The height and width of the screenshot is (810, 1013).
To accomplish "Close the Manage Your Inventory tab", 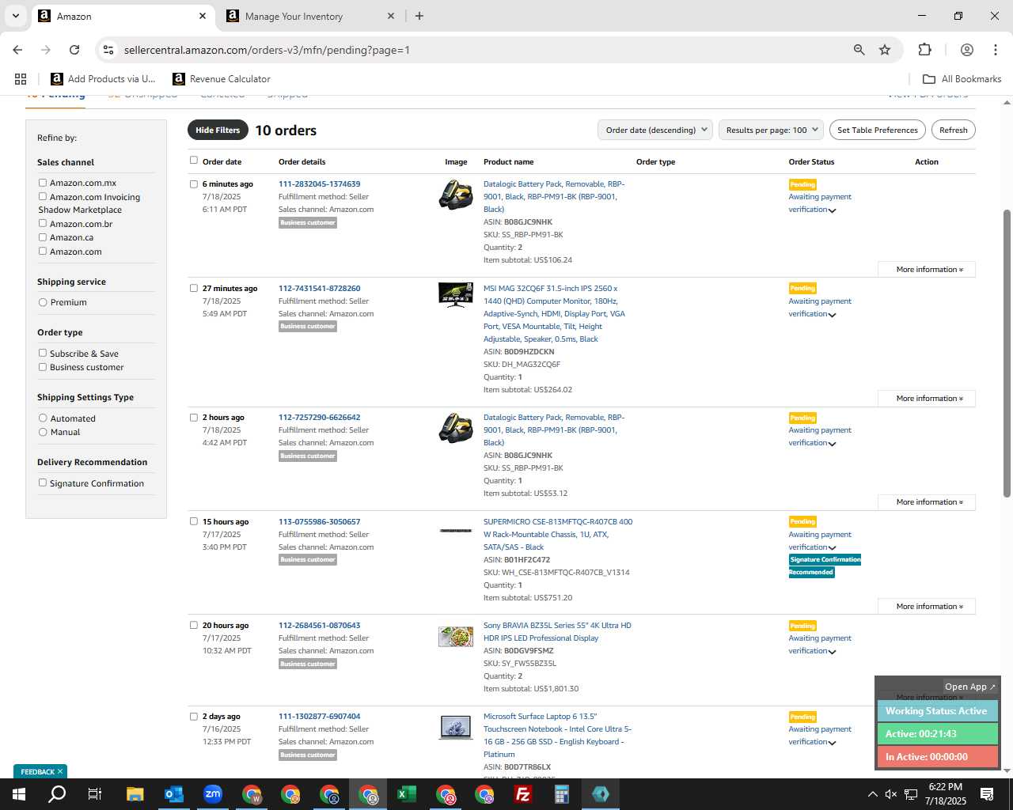I will tap(390, 16).
